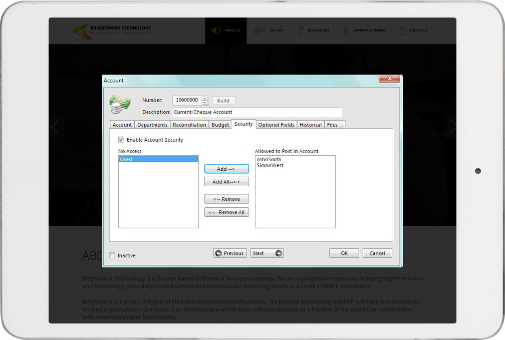
Task: Click the Contact Us phone icon
Action: pyautogui.click(x=402, y=31)
